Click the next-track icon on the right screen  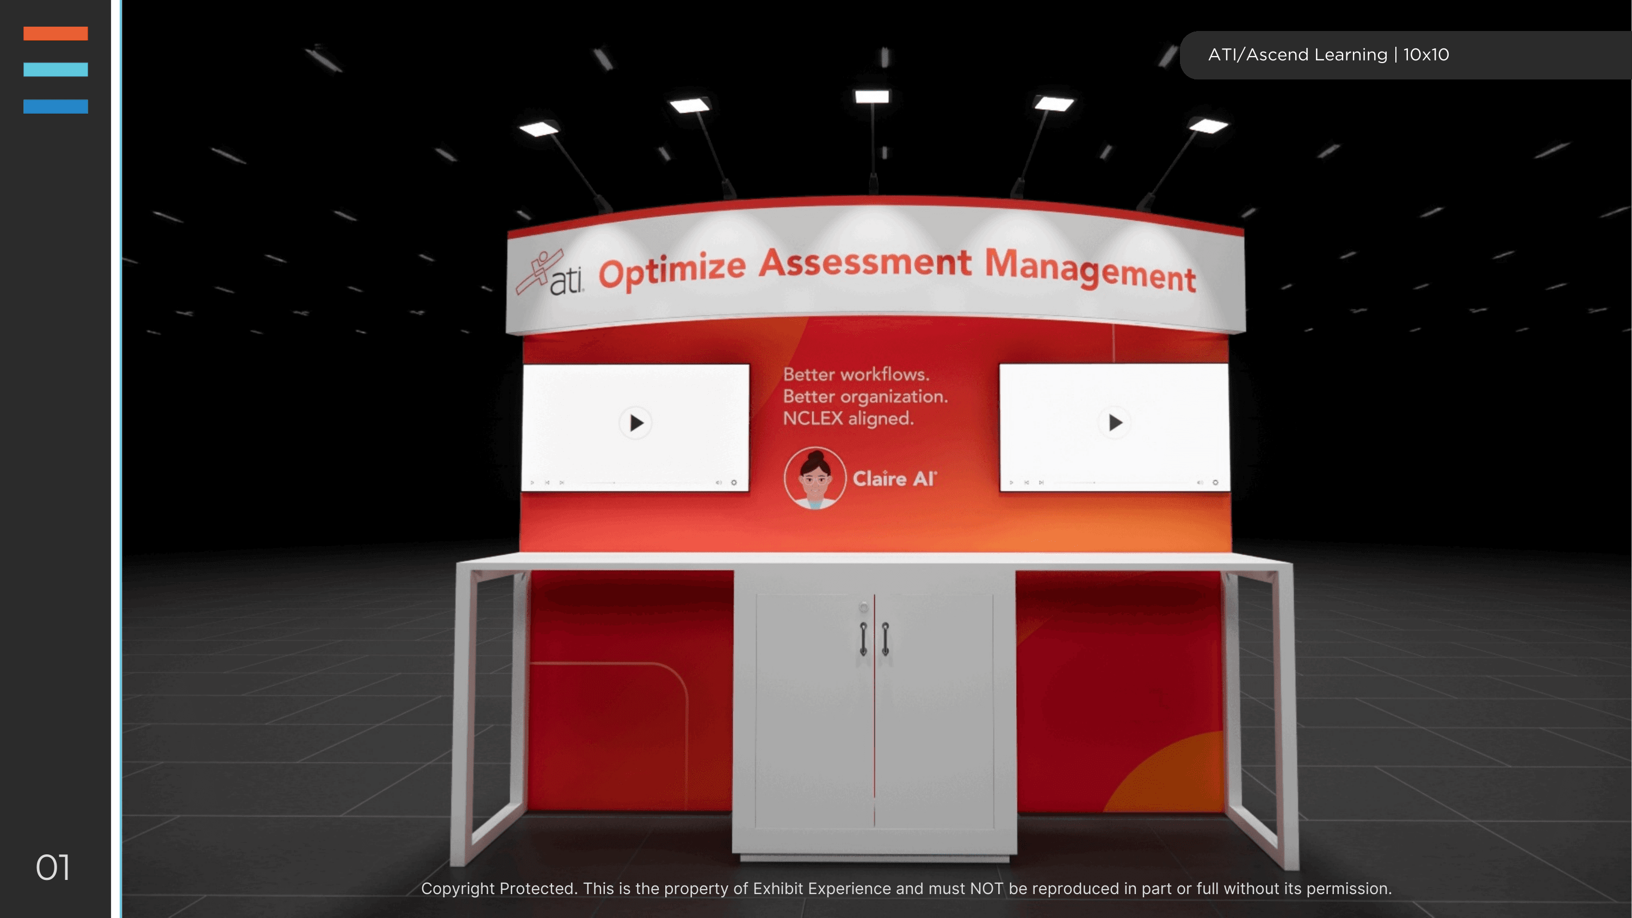coord(1042,483)
